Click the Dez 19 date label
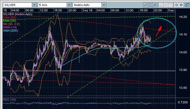This screenshot has height=109, width=190. 87,10
